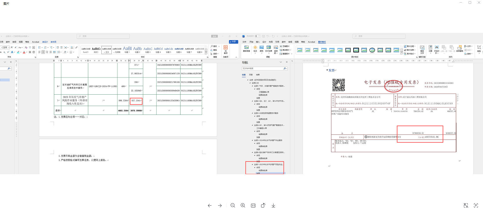Click the Compress Pictures (压缩图片) button
This screenshot has width=483, height=211.
click(285, 46)
